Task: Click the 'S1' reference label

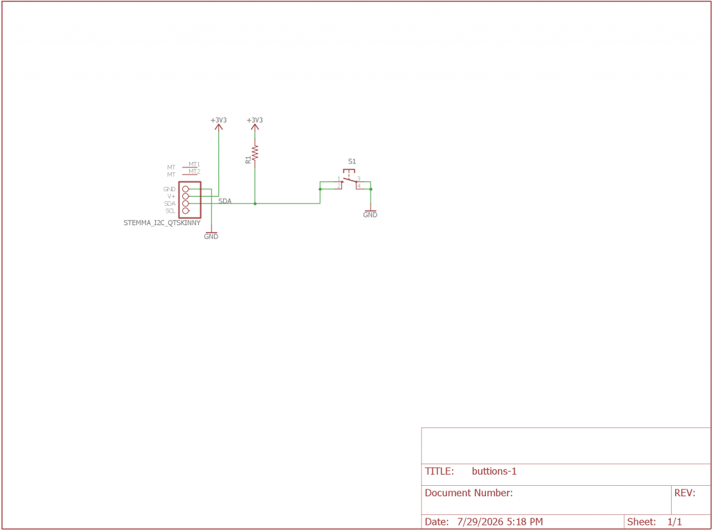Action: [353, 161]
